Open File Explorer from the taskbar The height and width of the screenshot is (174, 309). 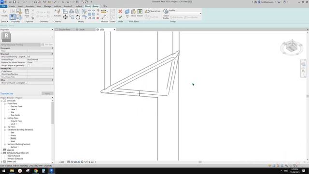click(x=12, y=171)
